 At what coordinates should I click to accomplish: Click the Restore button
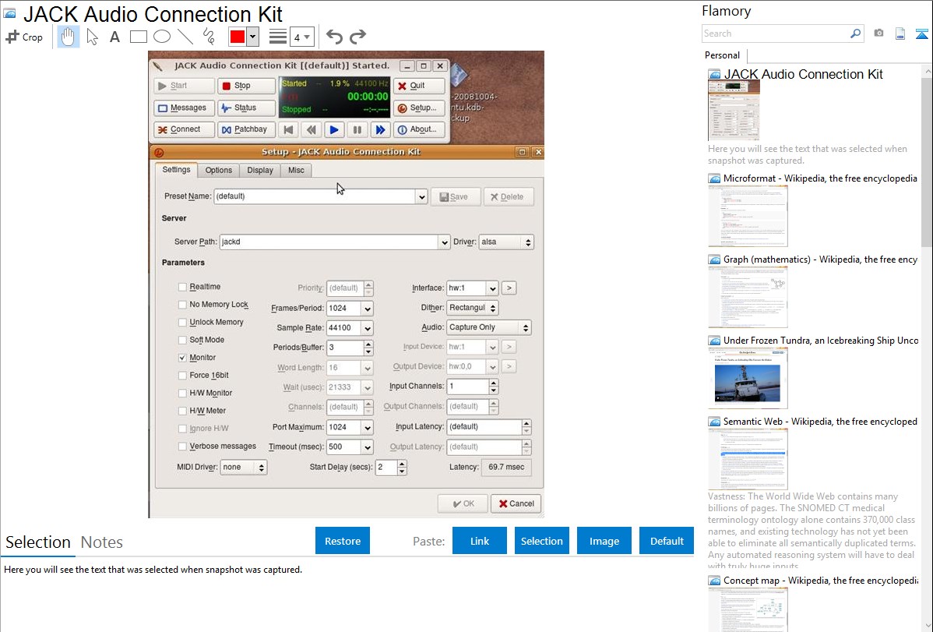point(343,541)
